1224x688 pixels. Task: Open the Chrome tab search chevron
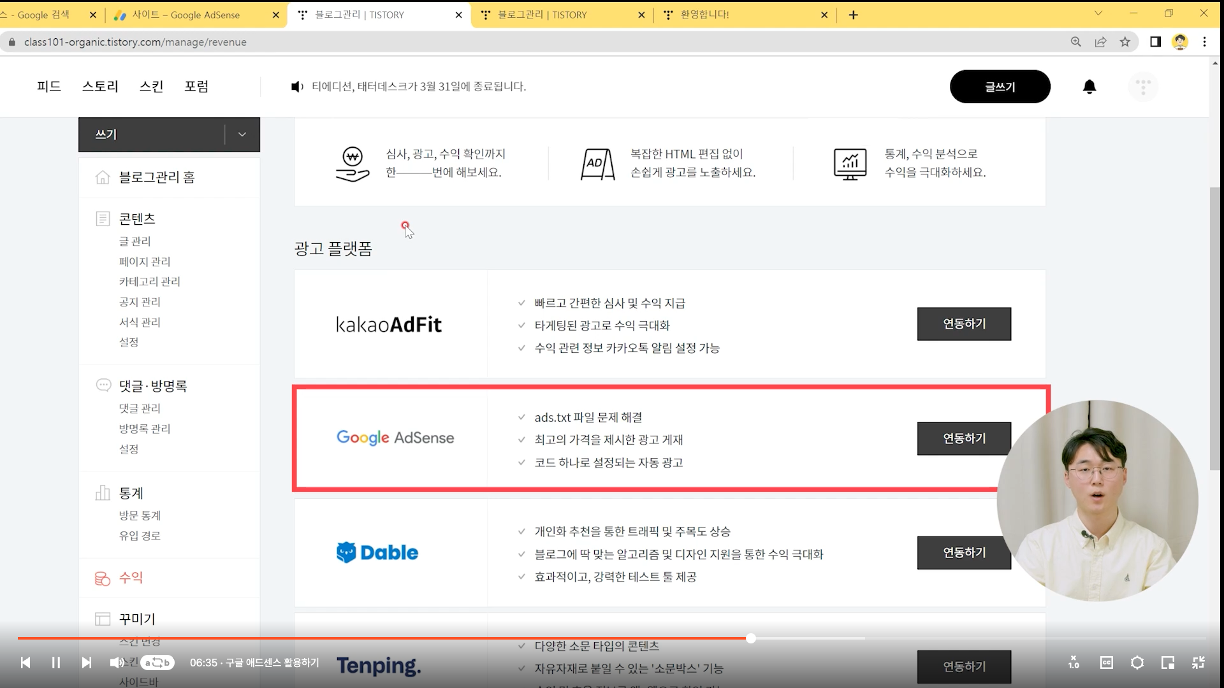pos(1098,13)
